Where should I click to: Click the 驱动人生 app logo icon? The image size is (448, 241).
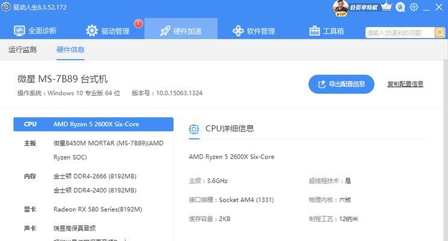pos(6,7)
